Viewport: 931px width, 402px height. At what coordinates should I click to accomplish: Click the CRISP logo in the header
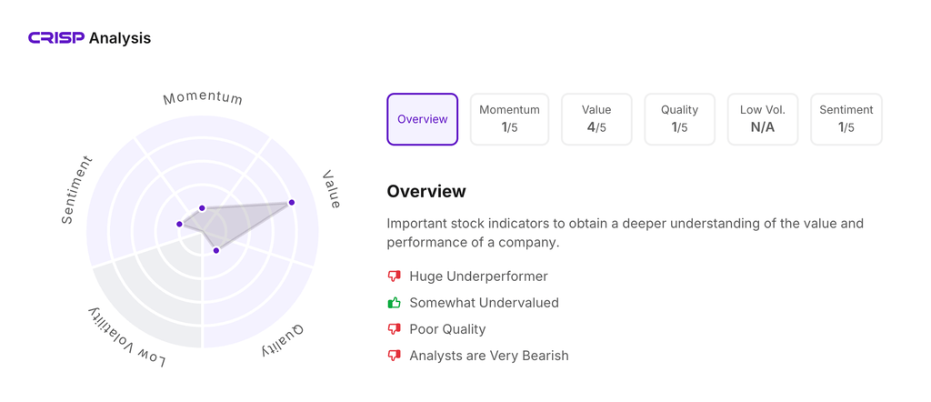coord(56,38)
